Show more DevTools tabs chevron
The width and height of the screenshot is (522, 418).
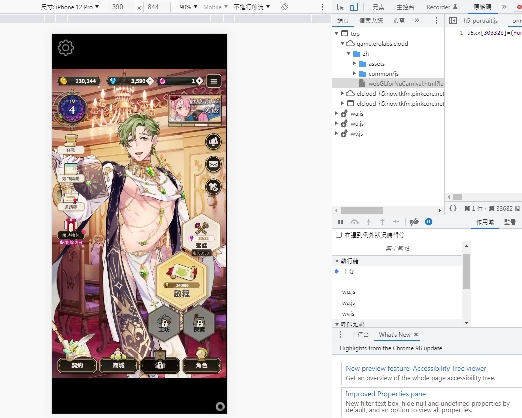(x=504, y=7)
